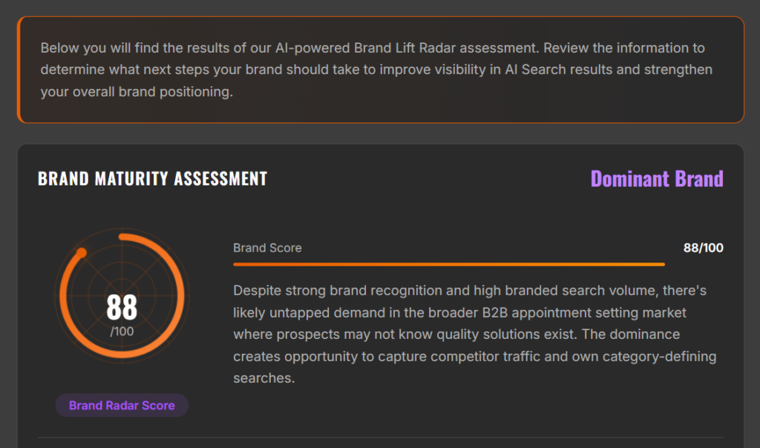Click the Dominant Brand label
Viewport: 760px width, 448px height.
[656, 179]
